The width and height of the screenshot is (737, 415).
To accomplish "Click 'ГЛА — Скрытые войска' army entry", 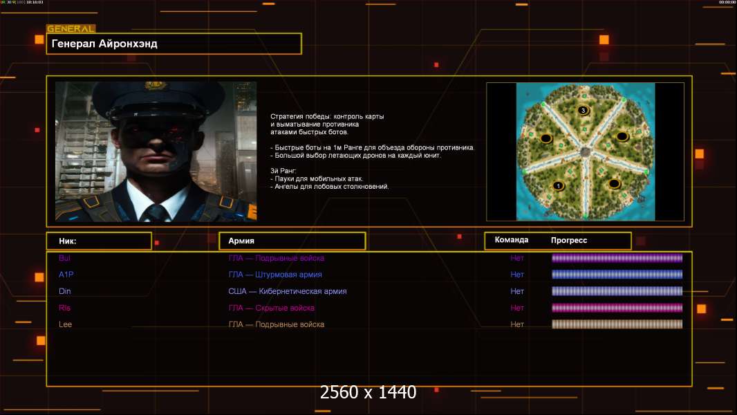I will coord(272,308).
